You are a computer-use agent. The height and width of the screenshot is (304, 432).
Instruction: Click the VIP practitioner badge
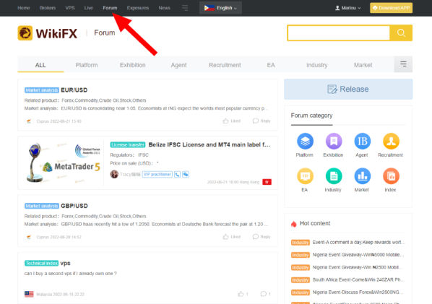[157, 174]
